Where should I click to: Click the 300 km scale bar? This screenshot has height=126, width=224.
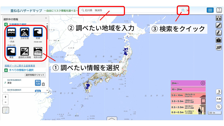tap(214, 113)
